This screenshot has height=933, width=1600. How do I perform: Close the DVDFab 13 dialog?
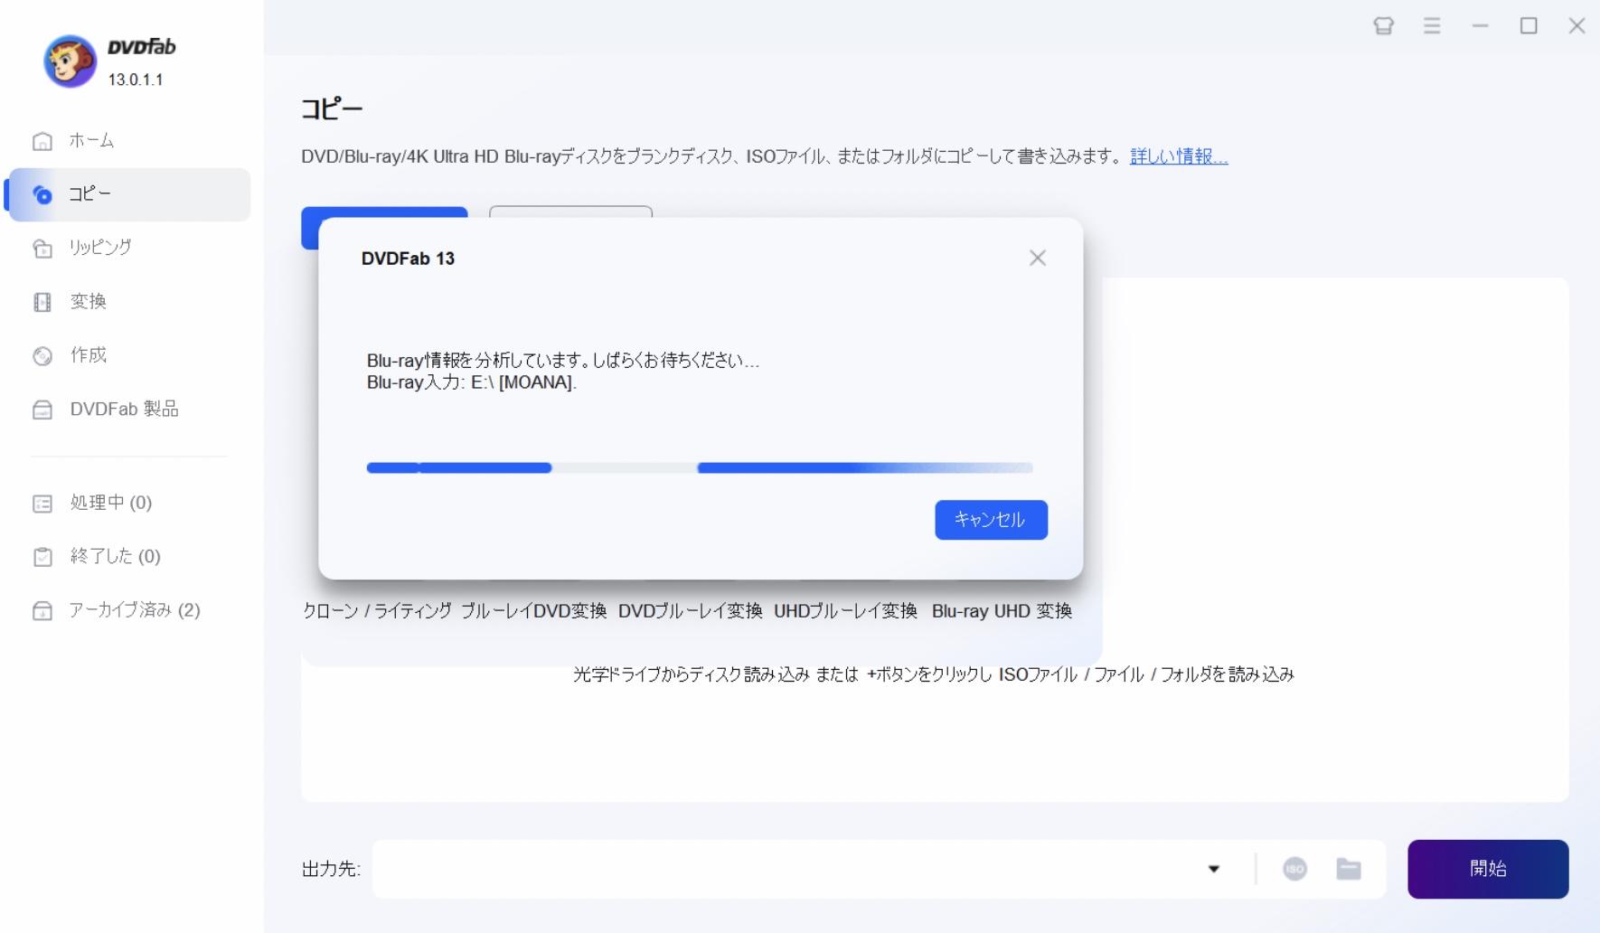point(1038,259)
